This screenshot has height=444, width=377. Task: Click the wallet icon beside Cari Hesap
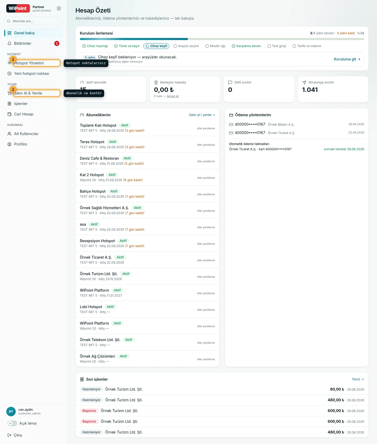click(x=9, y=114)
